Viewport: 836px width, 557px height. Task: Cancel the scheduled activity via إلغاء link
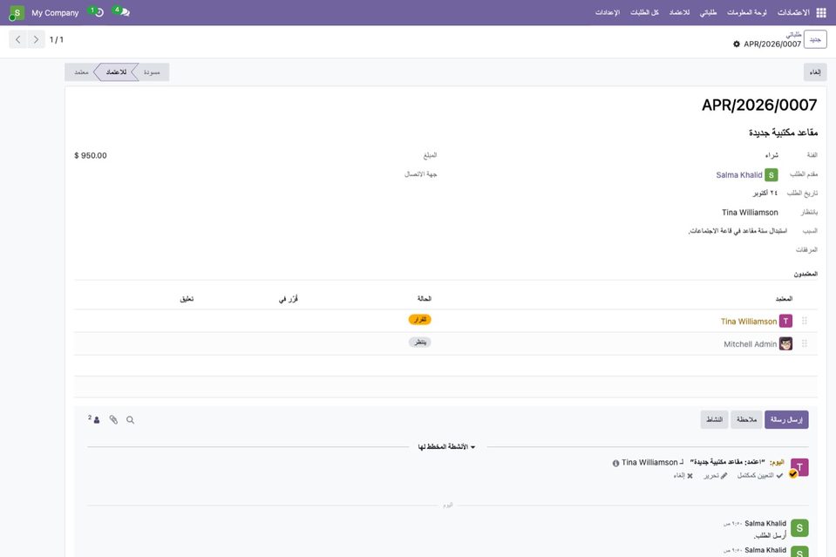[683, 475]
